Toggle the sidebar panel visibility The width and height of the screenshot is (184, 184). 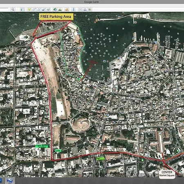point(22,9)
